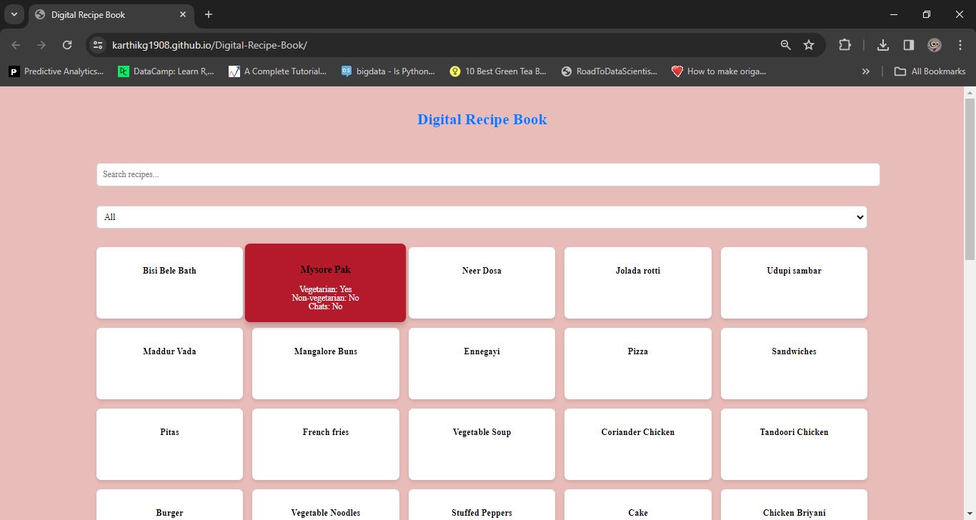Select the French fries recipe card

[x=326, y=444]
